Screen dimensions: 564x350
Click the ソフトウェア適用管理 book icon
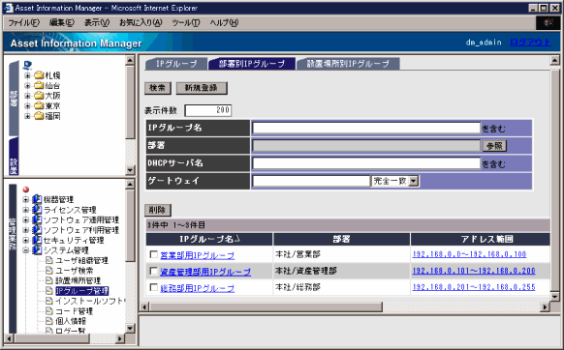click(37, 219)
